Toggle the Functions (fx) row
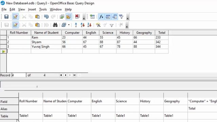 pyautogui.click(x=101, y=17)
